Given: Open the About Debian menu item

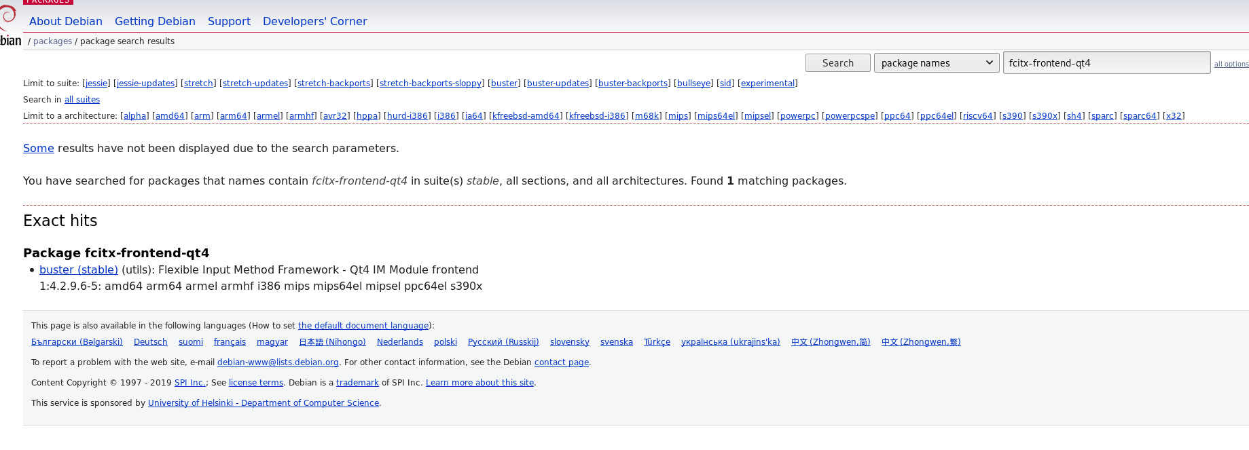Looking at the screenshot, I should point(66,22).
